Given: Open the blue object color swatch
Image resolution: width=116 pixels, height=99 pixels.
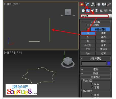Looking at the screenshot, I should [x=109, y=63].
